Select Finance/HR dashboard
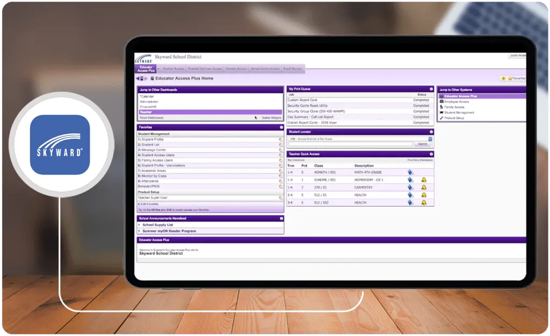The image size is (550, 336). pos(148,107)
